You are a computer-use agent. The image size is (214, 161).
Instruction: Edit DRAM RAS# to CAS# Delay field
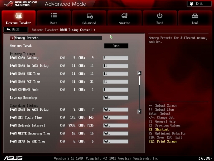[x=116, y=66]
